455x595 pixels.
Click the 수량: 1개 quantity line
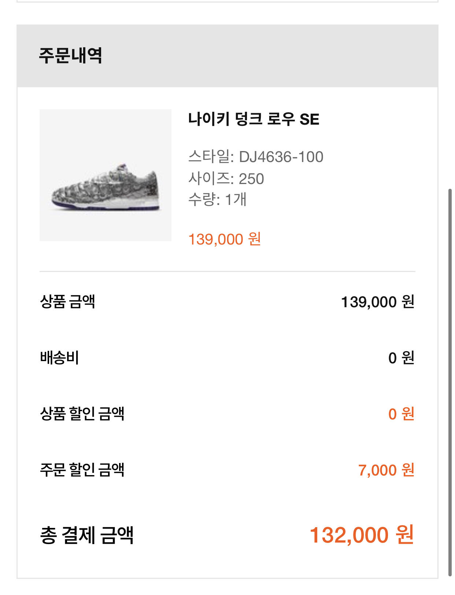coord(217,199)
